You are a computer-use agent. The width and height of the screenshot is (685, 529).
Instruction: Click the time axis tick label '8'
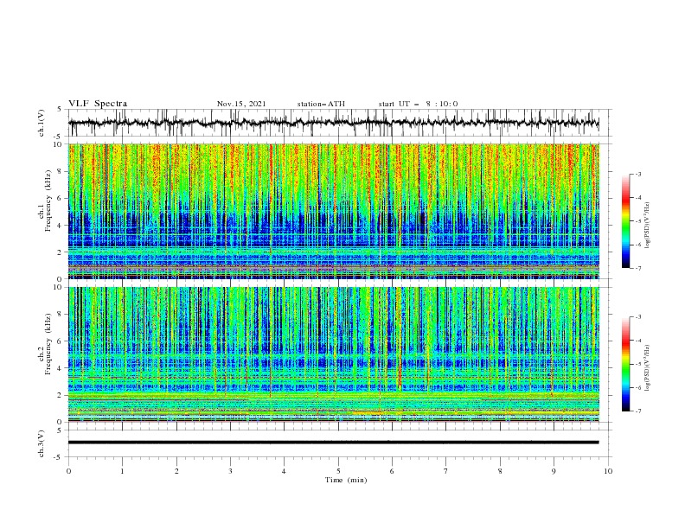(500, 471)
